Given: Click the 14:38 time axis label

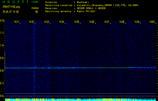Looking at the screenshot, I should (x=122, y=22).
